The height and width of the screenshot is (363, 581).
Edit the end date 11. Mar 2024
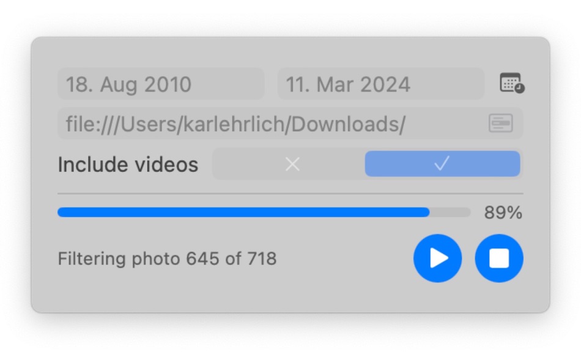[381, 84]
